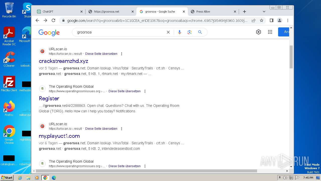This screenshot has width=321, height=181.
Task: Search by image with Google Lens
Action: pyautogui.click(x=189, y=32)
